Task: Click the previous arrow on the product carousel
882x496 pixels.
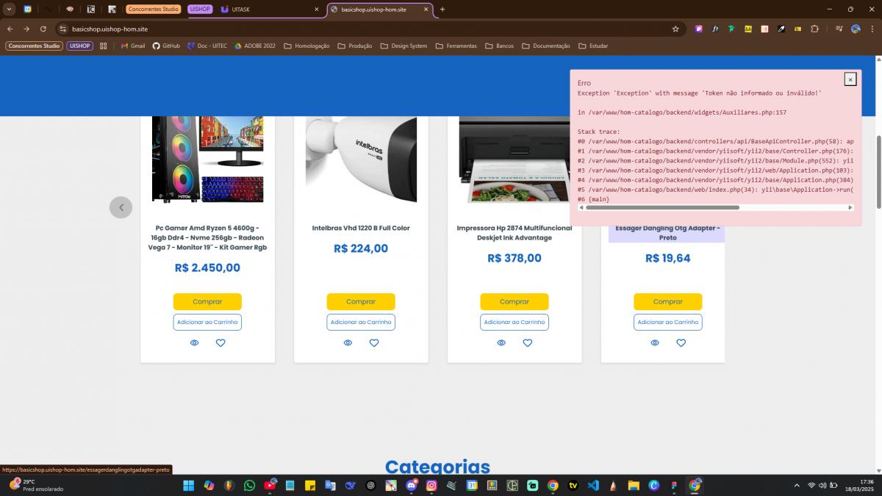Action: (x=121, y=207)
